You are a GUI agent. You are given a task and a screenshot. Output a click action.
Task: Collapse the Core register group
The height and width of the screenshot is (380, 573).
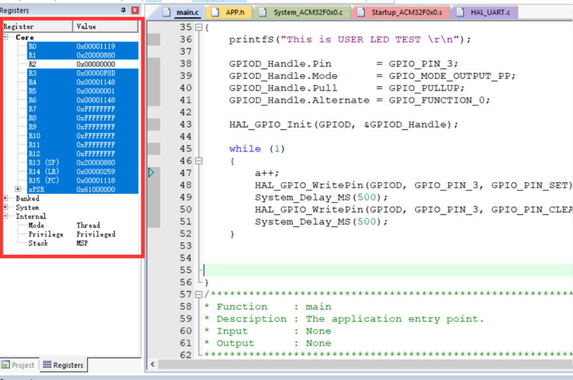coord(7,38)
